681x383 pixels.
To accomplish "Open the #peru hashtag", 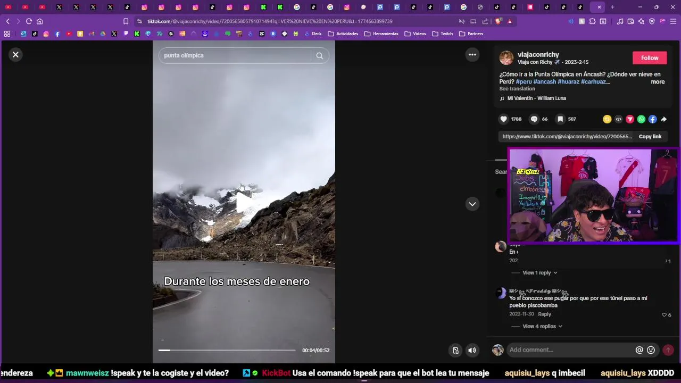I will pos(524,82).
